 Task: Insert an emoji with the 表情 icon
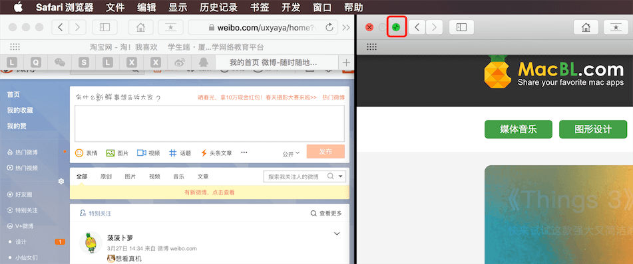point(86,153)
